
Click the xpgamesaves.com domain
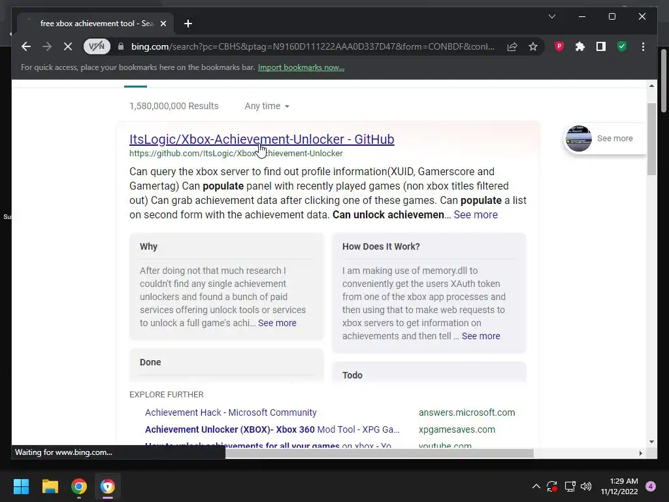(x=457, y=429)
